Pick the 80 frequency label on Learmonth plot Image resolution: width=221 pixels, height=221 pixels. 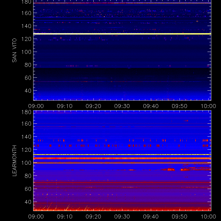(28, 176)
